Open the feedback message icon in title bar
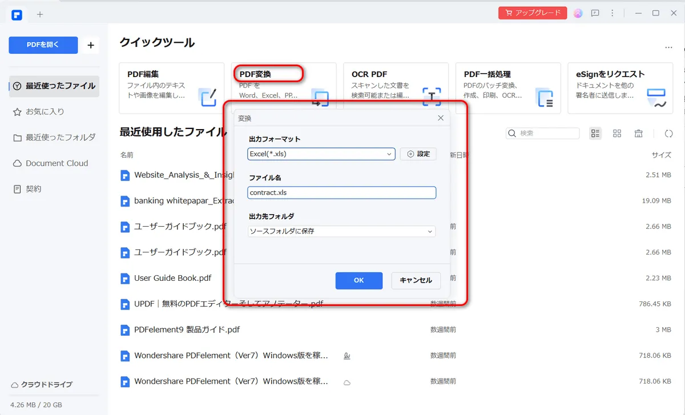Image resolution: width=685 pixels, height=415 pixels. (595, 13)
